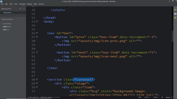Open the View menu
This screenshot has height=99, width=177.
coord(16,4)
